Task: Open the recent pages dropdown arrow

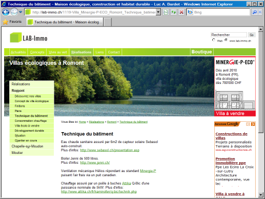Action: [x=21, y=12]
